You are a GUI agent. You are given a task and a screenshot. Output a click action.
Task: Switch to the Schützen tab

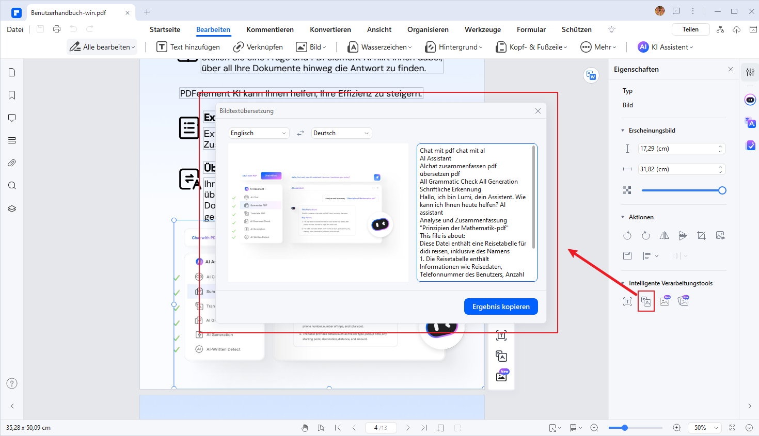pyautogui.click(x=577, y=29)
